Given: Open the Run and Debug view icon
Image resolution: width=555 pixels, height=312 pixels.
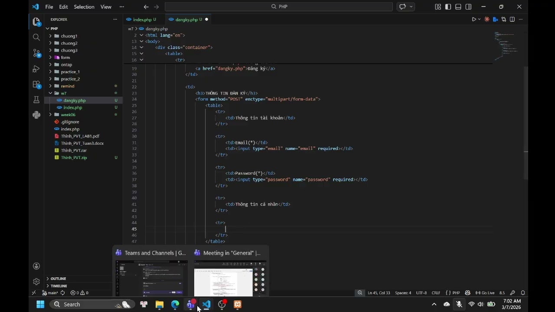Looking at the screenshot, I should [x=36, y=69].
